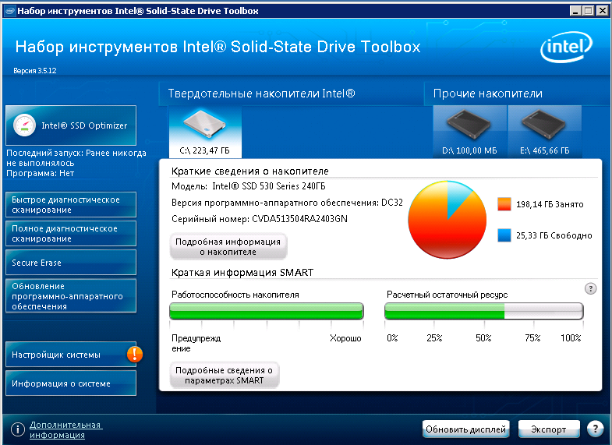
Task: Click the 25,33 ГБ Свободно label
Action: [554, 235]
